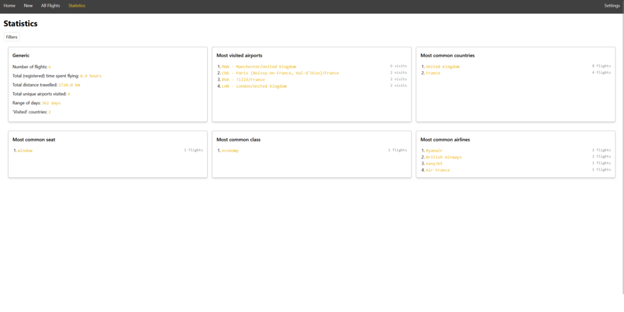Click the 'Visited' countries label
The height and width of the screenshot is (312, 624).
(x=30, y=112)
